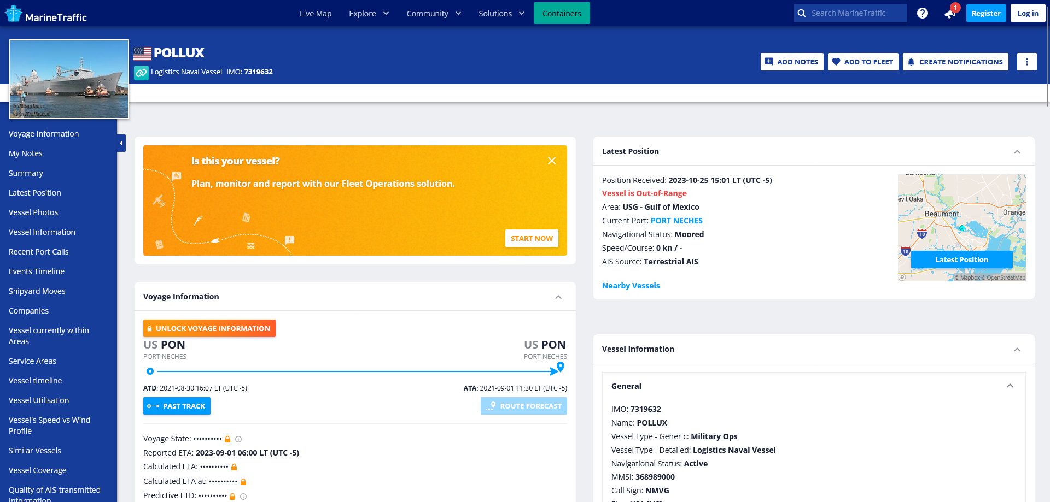Click the Latest Position map button
The height and width of the screenshot is (502, 1050).
pyautogui.click(x=962, y=259)
